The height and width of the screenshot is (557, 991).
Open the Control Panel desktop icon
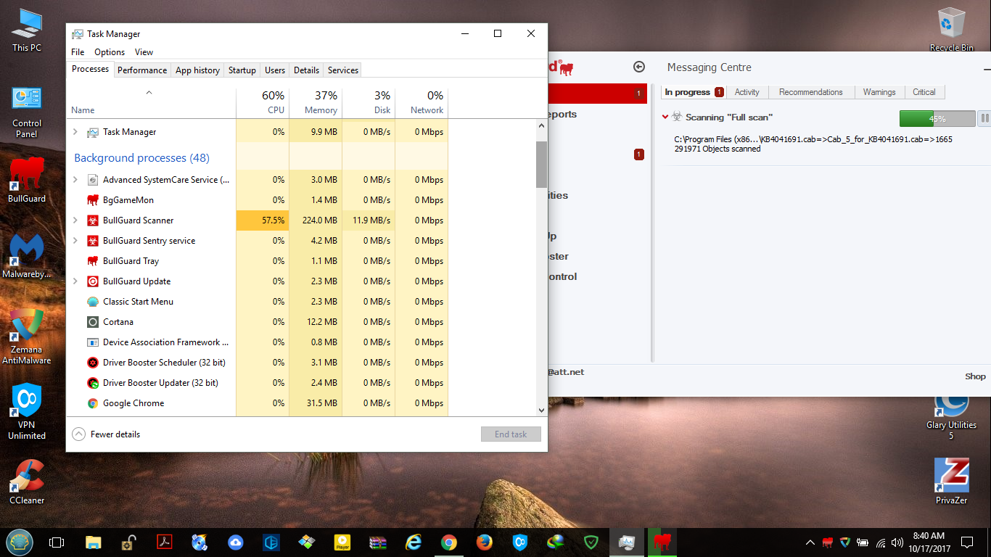pyautogui.click(x=27, y=112)
